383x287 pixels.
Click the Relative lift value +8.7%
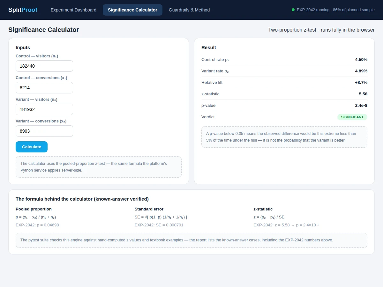[x=361, y=83]
